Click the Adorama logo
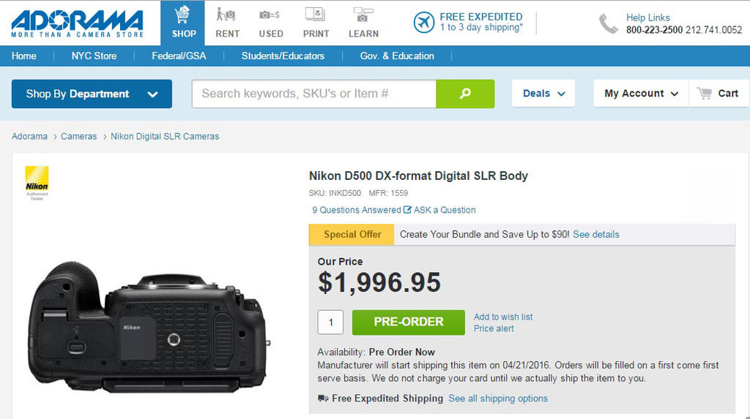 pos(77,23)
